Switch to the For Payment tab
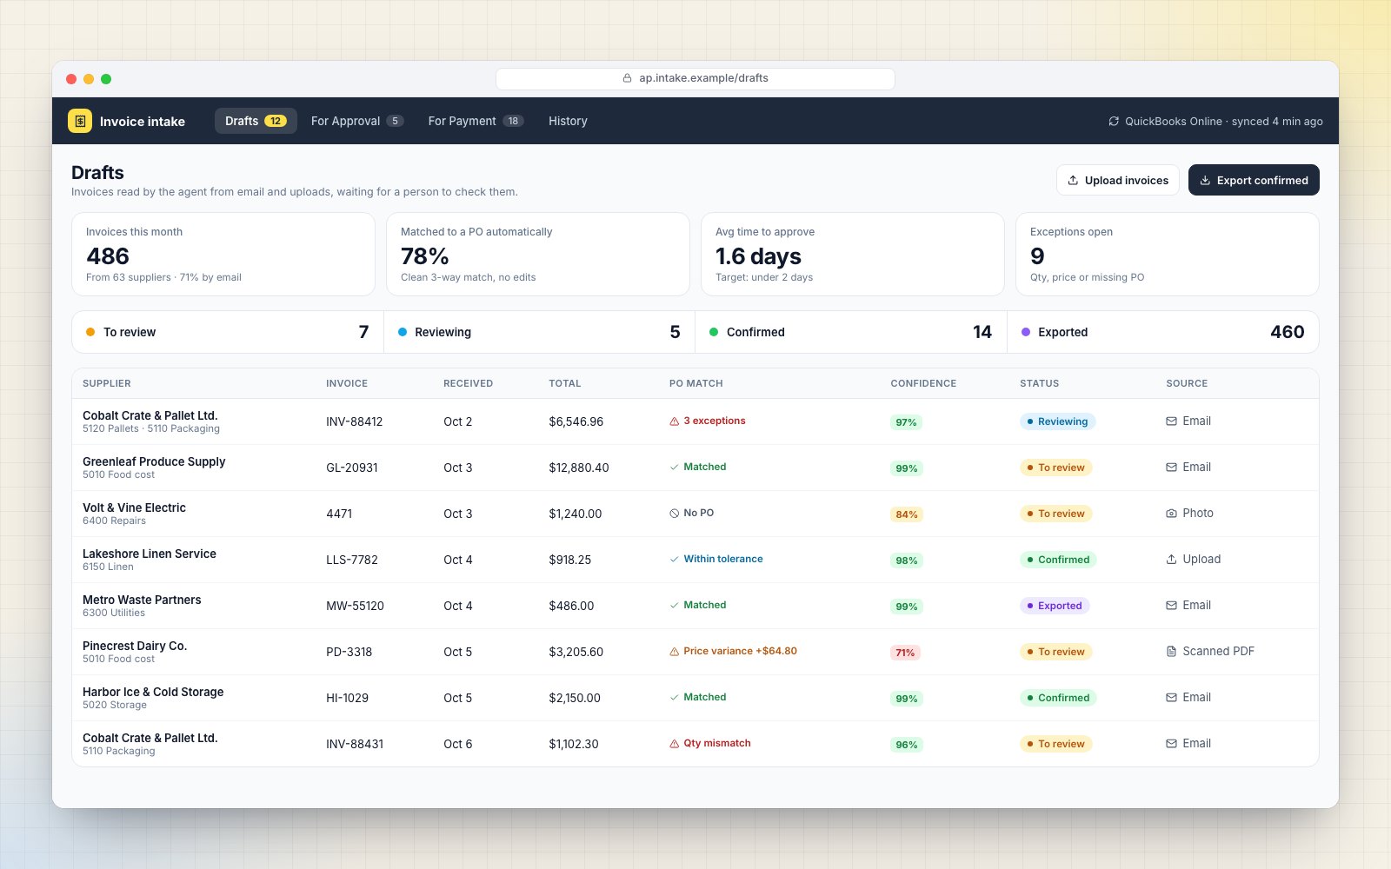This screenshot has height=869, width=1391. pos(476,121)
